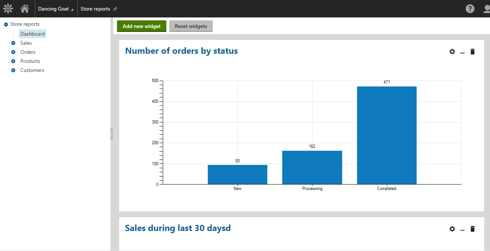Screen dimensions: 490x251
Task: Expand the Orders tree node
Action: pos(14,52)
